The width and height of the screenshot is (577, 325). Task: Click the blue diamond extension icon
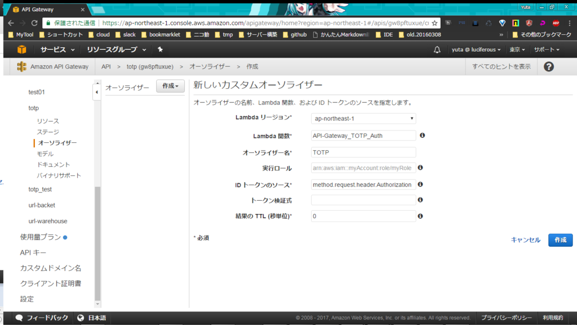click(502, 22)
